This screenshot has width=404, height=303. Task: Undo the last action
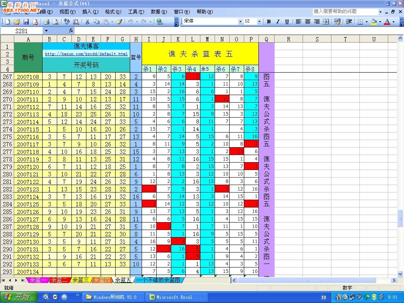click(130, 22)
